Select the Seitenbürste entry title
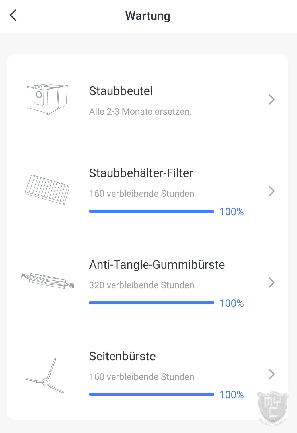Image resolution: width=297 pixels, height=433 pixels. pos(123,356)
